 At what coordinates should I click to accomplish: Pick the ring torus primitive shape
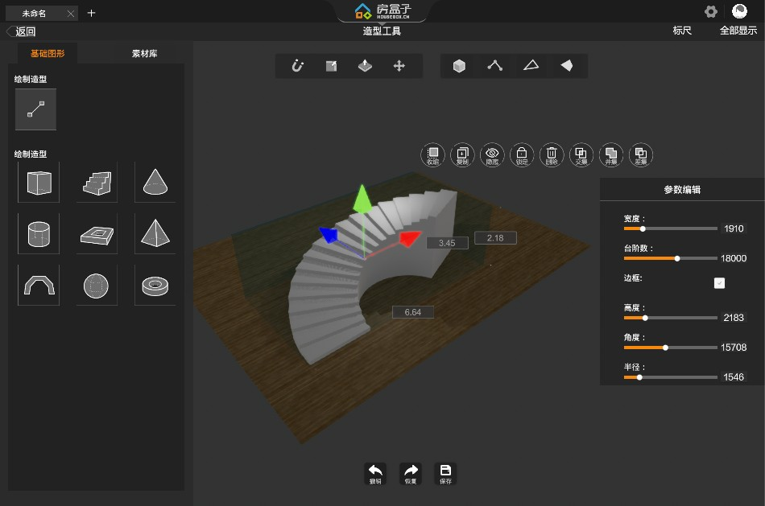(155, 285)
